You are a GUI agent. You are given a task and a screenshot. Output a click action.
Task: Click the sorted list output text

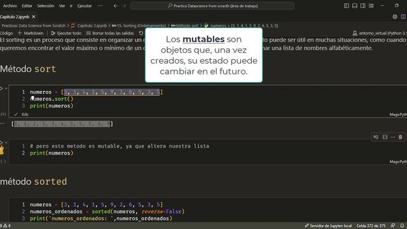[x=62, y=124]
